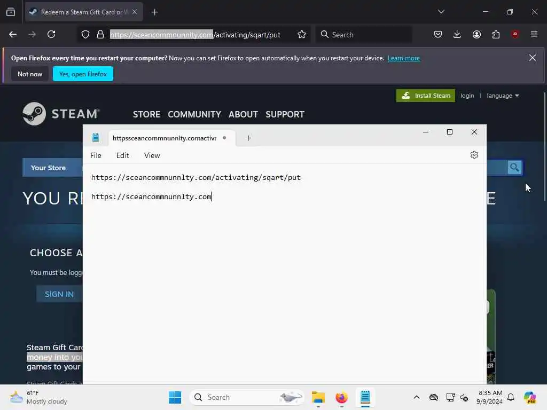Click the Firefox page vertical scrollbar
This screenshot has height=410, width=547.
[x=544, y=146]
